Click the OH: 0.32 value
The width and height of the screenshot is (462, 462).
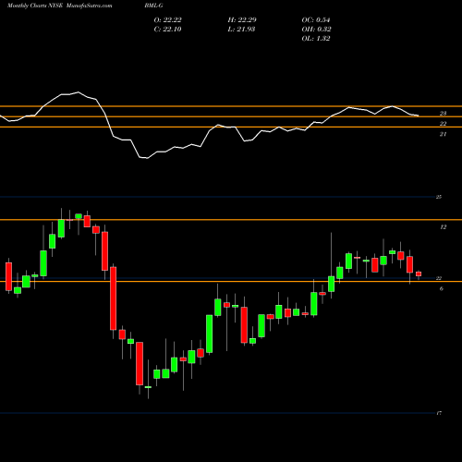tap(316, 30)
